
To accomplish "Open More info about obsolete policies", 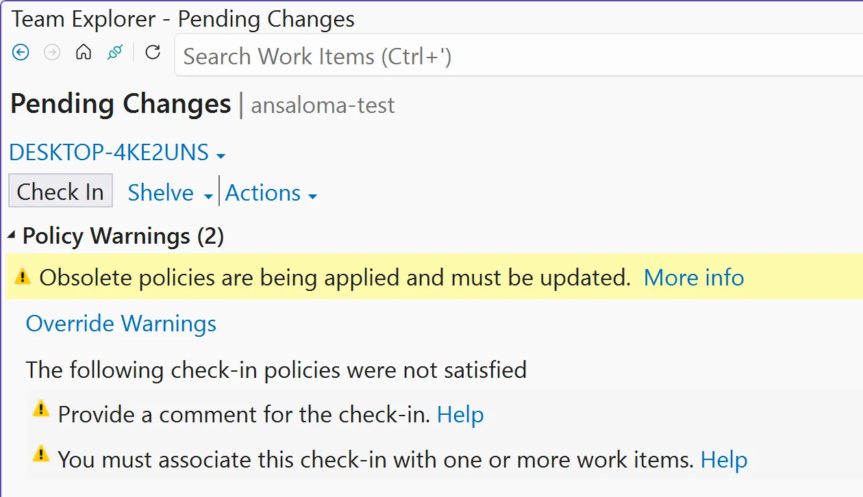I will tap(693, 277).
